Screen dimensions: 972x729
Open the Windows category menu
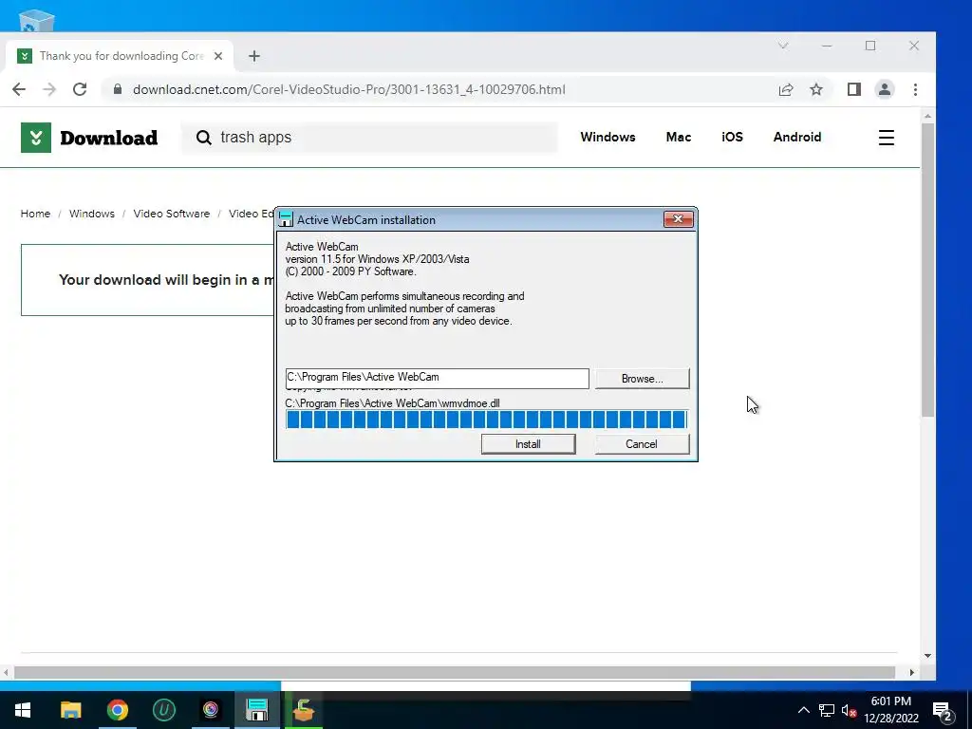coord(607,137)
